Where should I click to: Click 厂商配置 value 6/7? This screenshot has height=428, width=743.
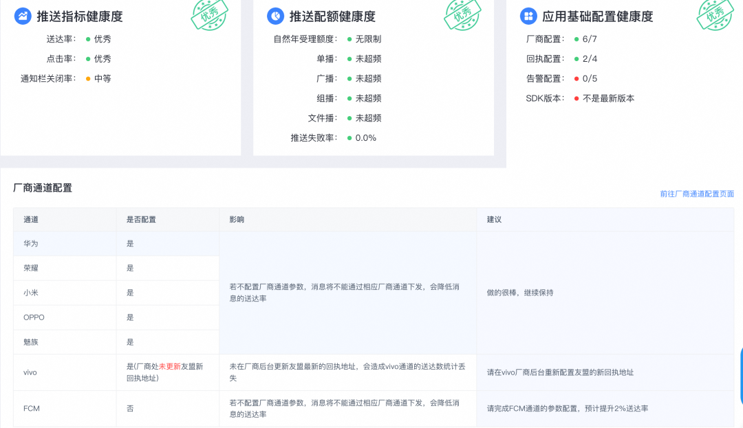590,39
